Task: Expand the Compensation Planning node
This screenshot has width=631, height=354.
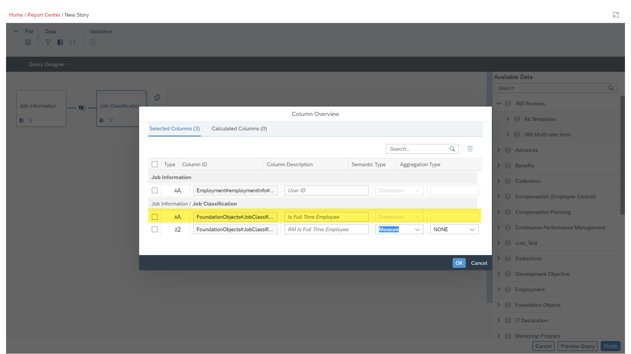Action: [x=499, y=212]
